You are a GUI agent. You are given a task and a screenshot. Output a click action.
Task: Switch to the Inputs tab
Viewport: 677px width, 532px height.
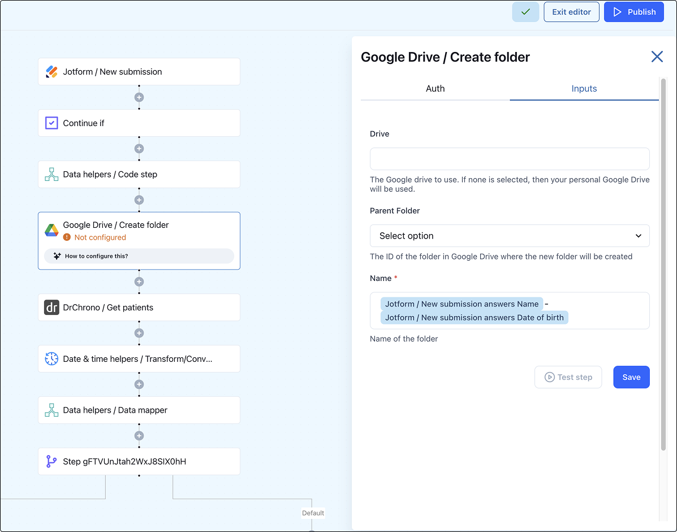tap(584, 88)
